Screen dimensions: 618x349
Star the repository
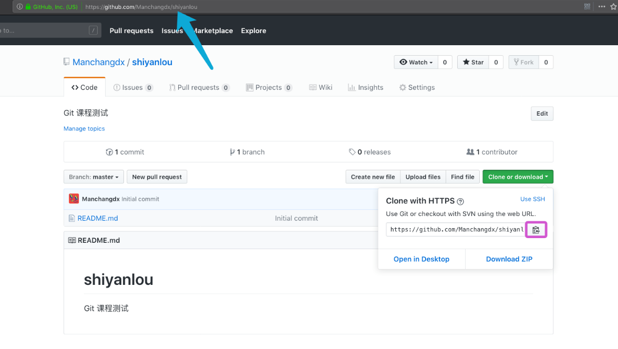473,63
